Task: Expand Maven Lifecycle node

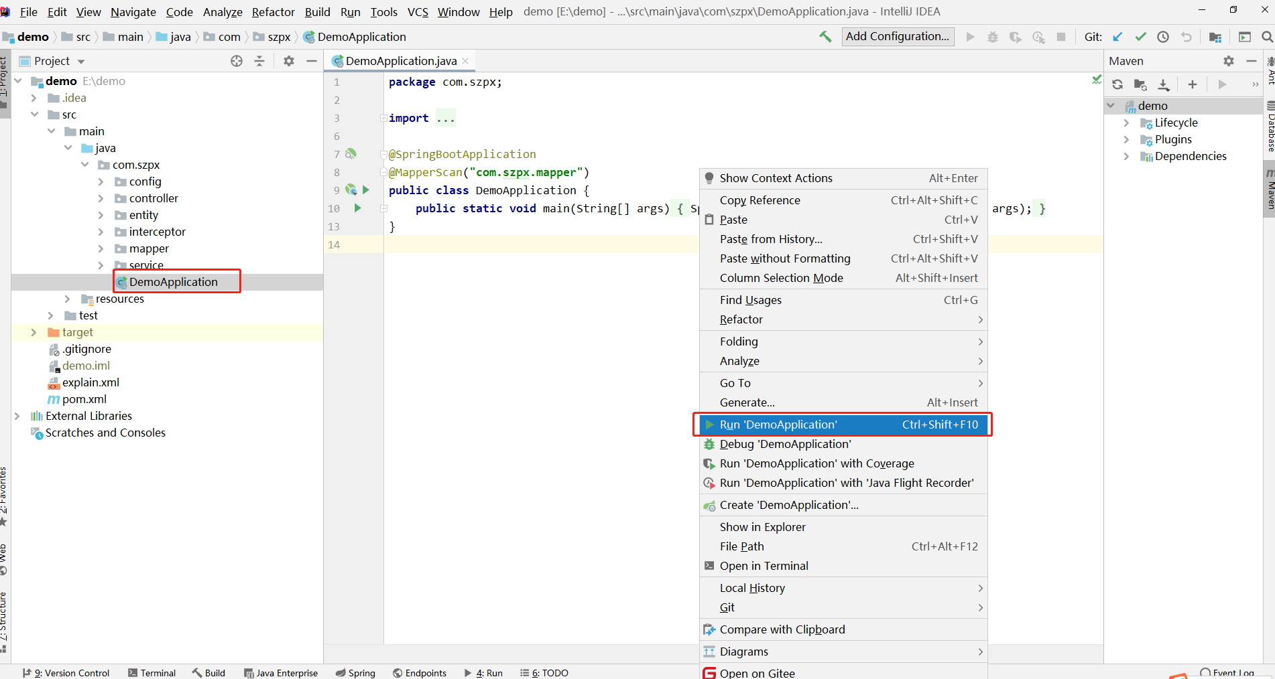Action: (1127, 123)
